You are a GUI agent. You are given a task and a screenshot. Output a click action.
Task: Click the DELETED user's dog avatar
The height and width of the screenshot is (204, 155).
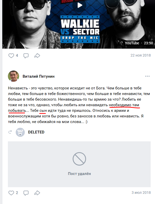pos(20,132)
